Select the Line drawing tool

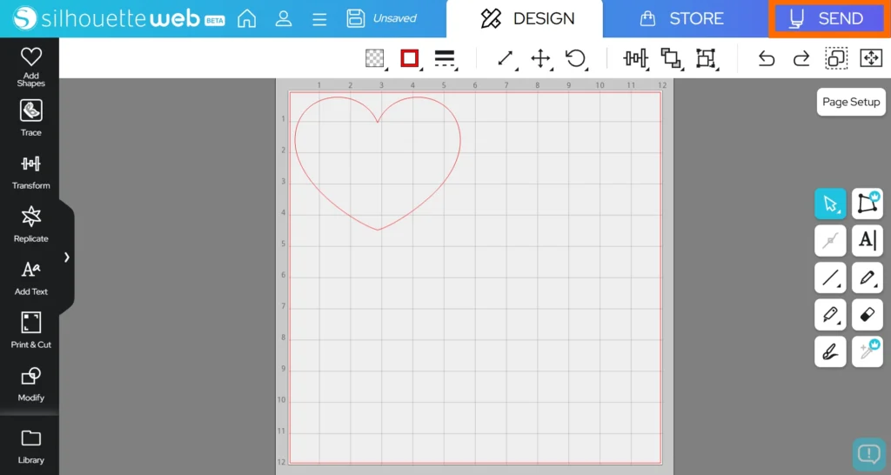coord(830,278)
